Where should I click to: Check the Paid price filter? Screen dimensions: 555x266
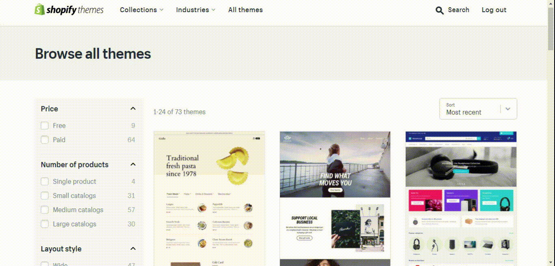pos(45,140)
